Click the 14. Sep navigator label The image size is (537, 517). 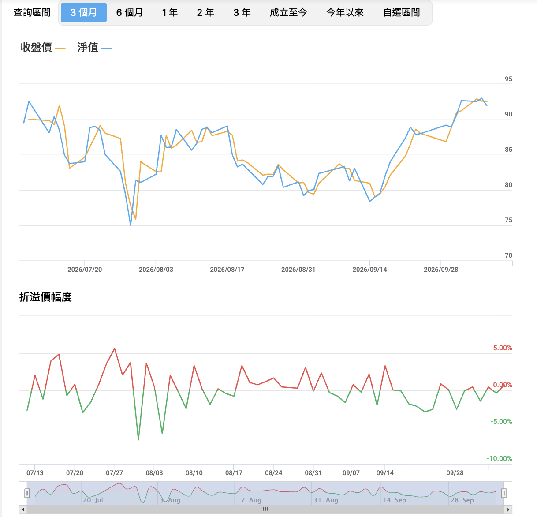[394, 500]
